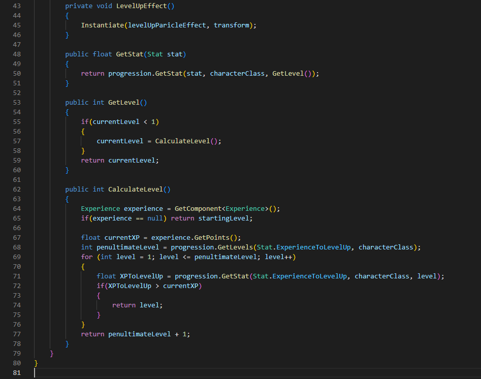Image resolution: width=481 pixels, height=379 pixels.
Task: Click experience.GetPoints() call
Action: point(194,238)
